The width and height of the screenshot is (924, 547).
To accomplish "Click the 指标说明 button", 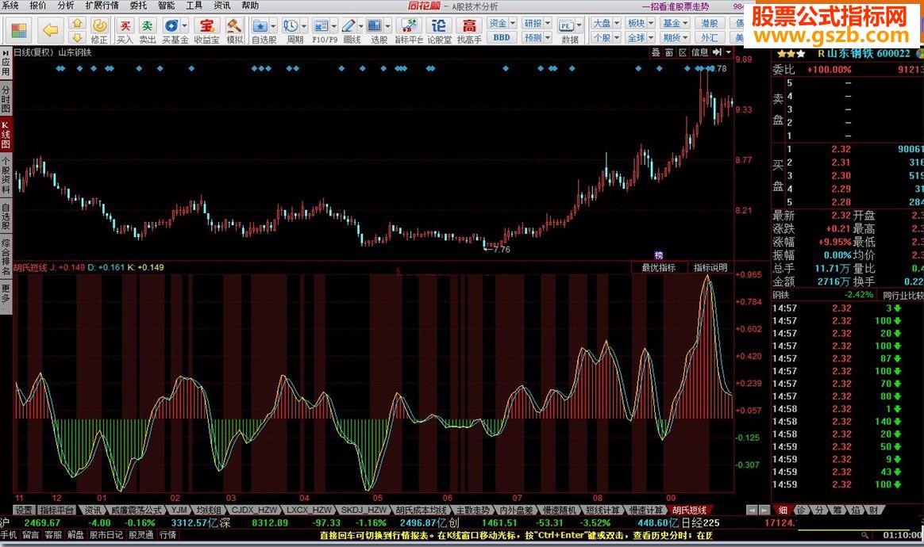I will (710, 267).
